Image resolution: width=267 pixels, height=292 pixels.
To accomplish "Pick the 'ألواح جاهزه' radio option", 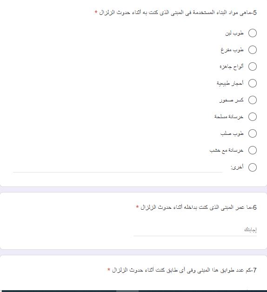I will tap(253, 66).
